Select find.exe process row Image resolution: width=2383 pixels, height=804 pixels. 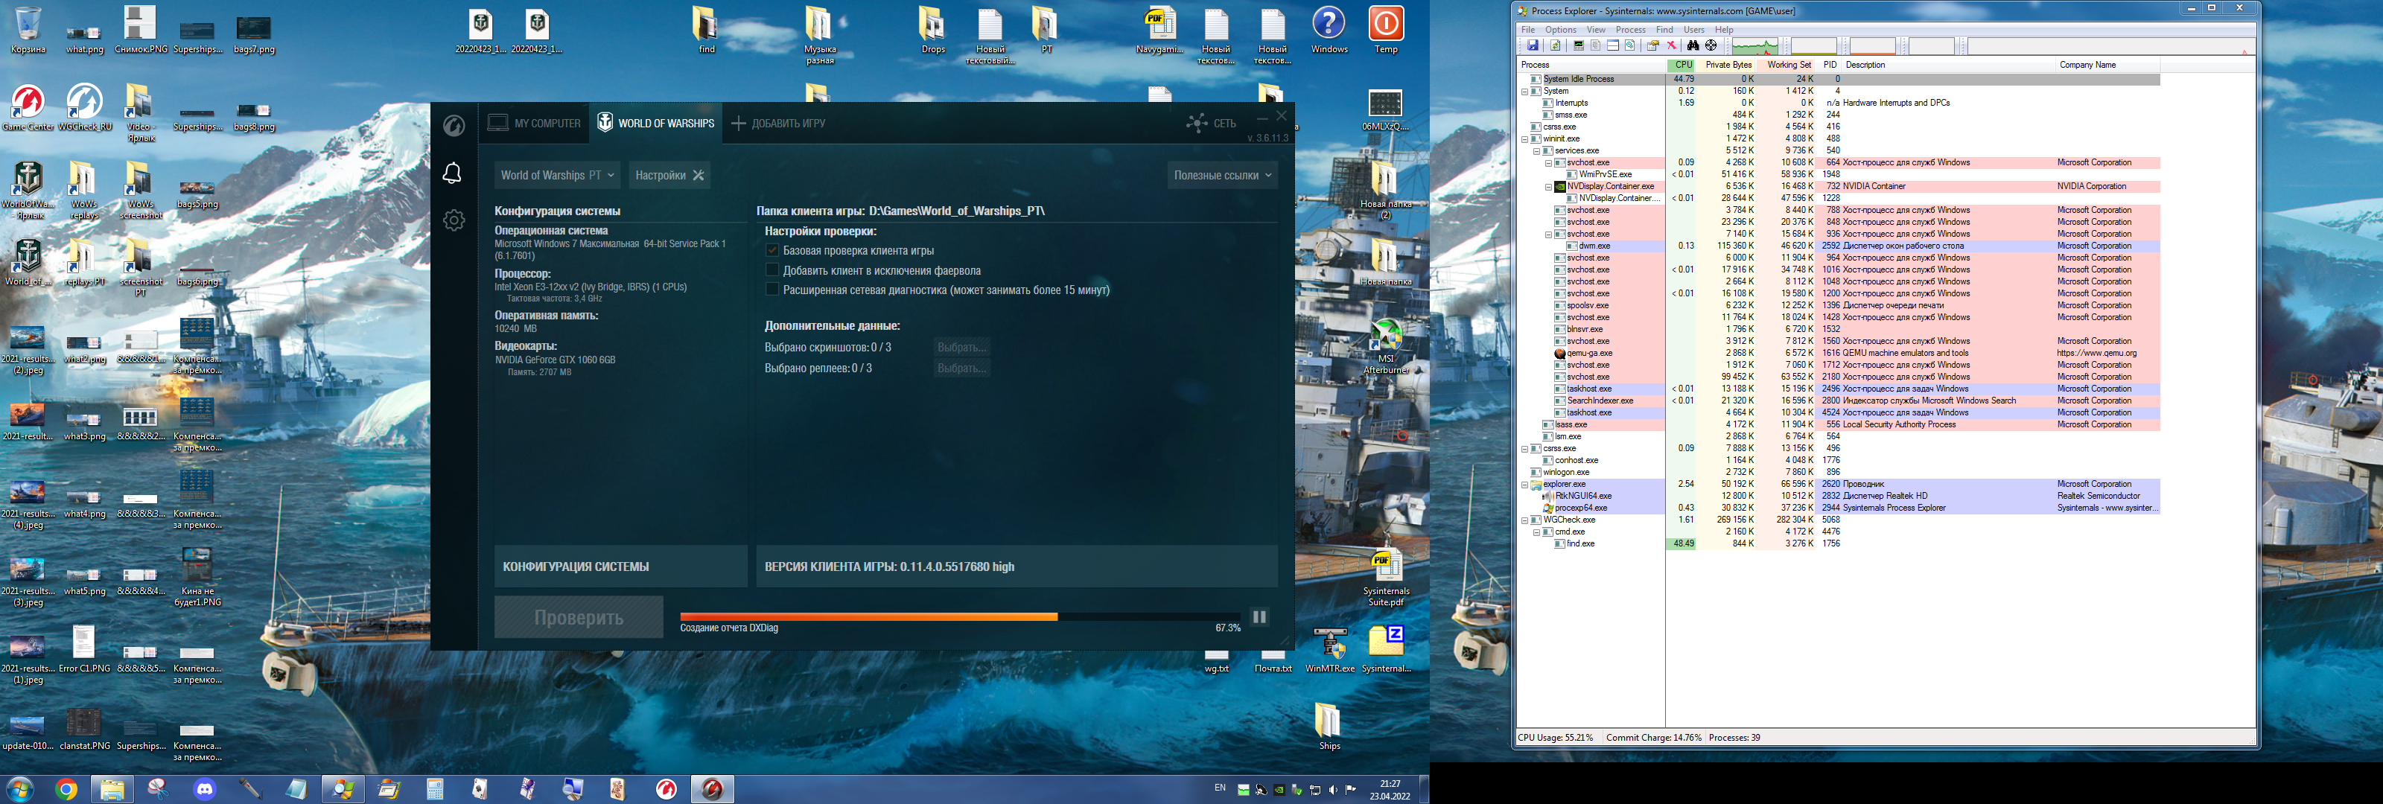coord(1839,544)
